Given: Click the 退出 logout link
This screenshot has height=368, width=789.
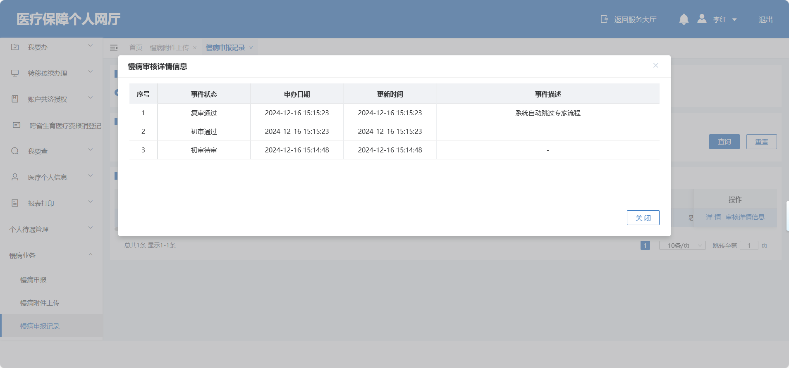Looking at the screenshot, I should tap(765, 19).
